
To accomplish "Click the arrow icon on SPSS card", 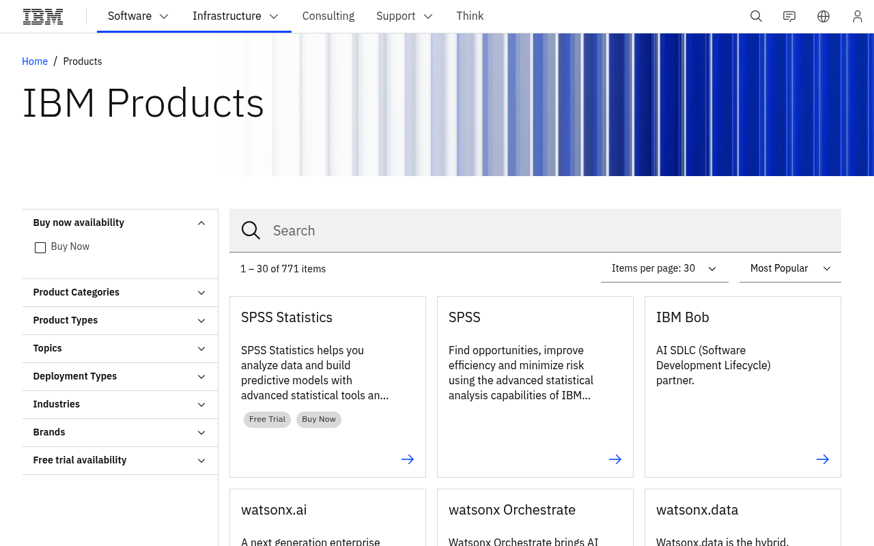I will 615,459.
